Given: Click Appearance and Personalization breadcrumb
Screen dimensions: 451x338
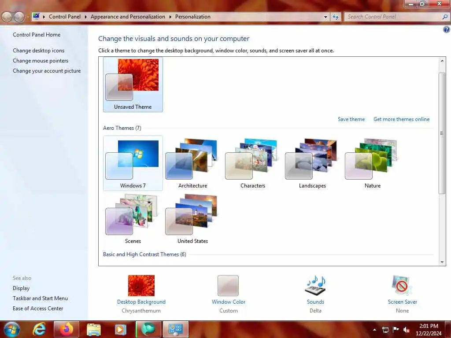Looking at the screenshot, I should 128,17.
